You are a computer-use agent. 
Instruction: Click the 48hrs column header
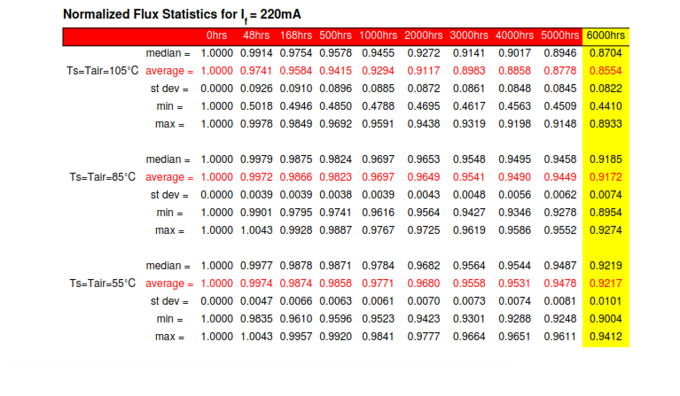click(255, 35)
